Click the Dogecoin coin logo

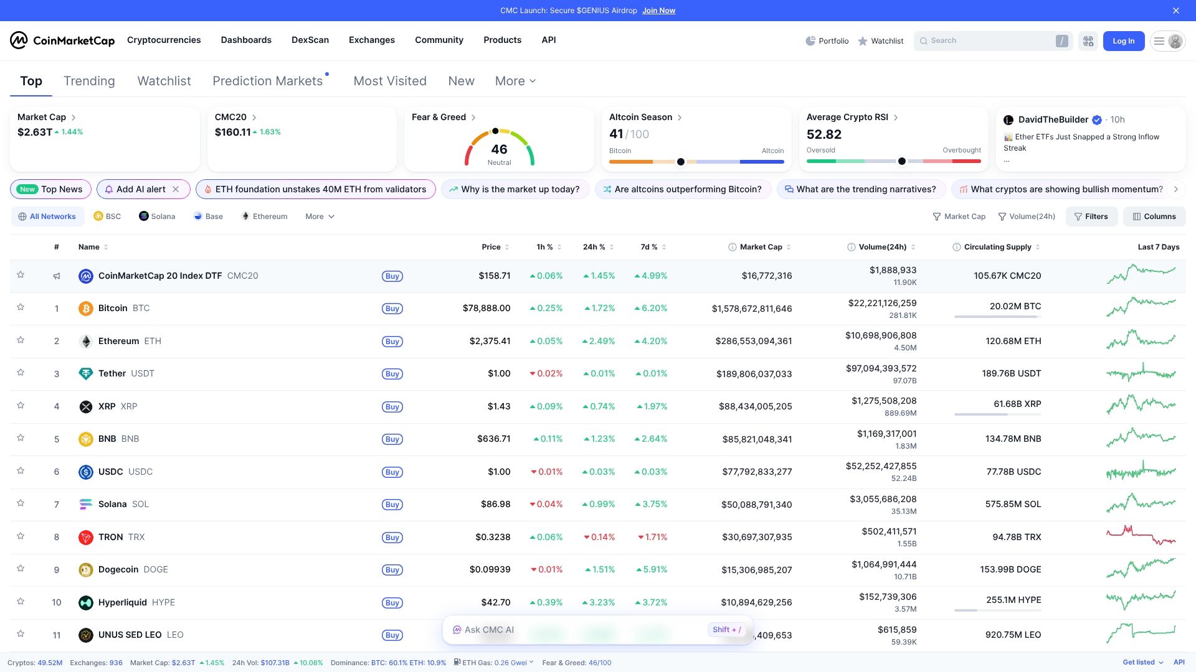coord(86,570)
